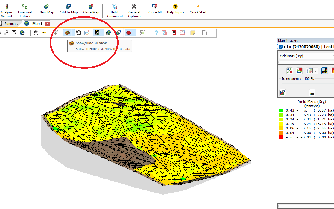The width and height of the screenshot is (334, 209).
Task: Click the legend edit paint icon
Action: [x=283, y=93]
